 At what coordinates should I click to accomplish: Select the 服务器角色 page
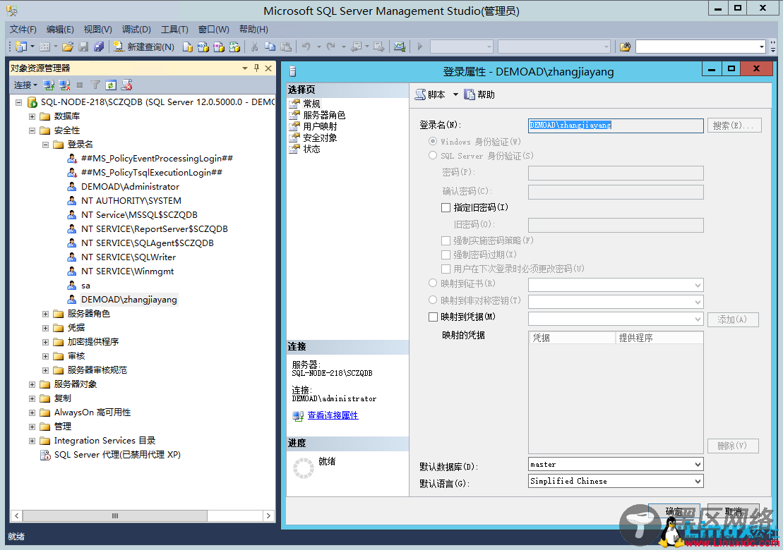click(x=324, y=115)
